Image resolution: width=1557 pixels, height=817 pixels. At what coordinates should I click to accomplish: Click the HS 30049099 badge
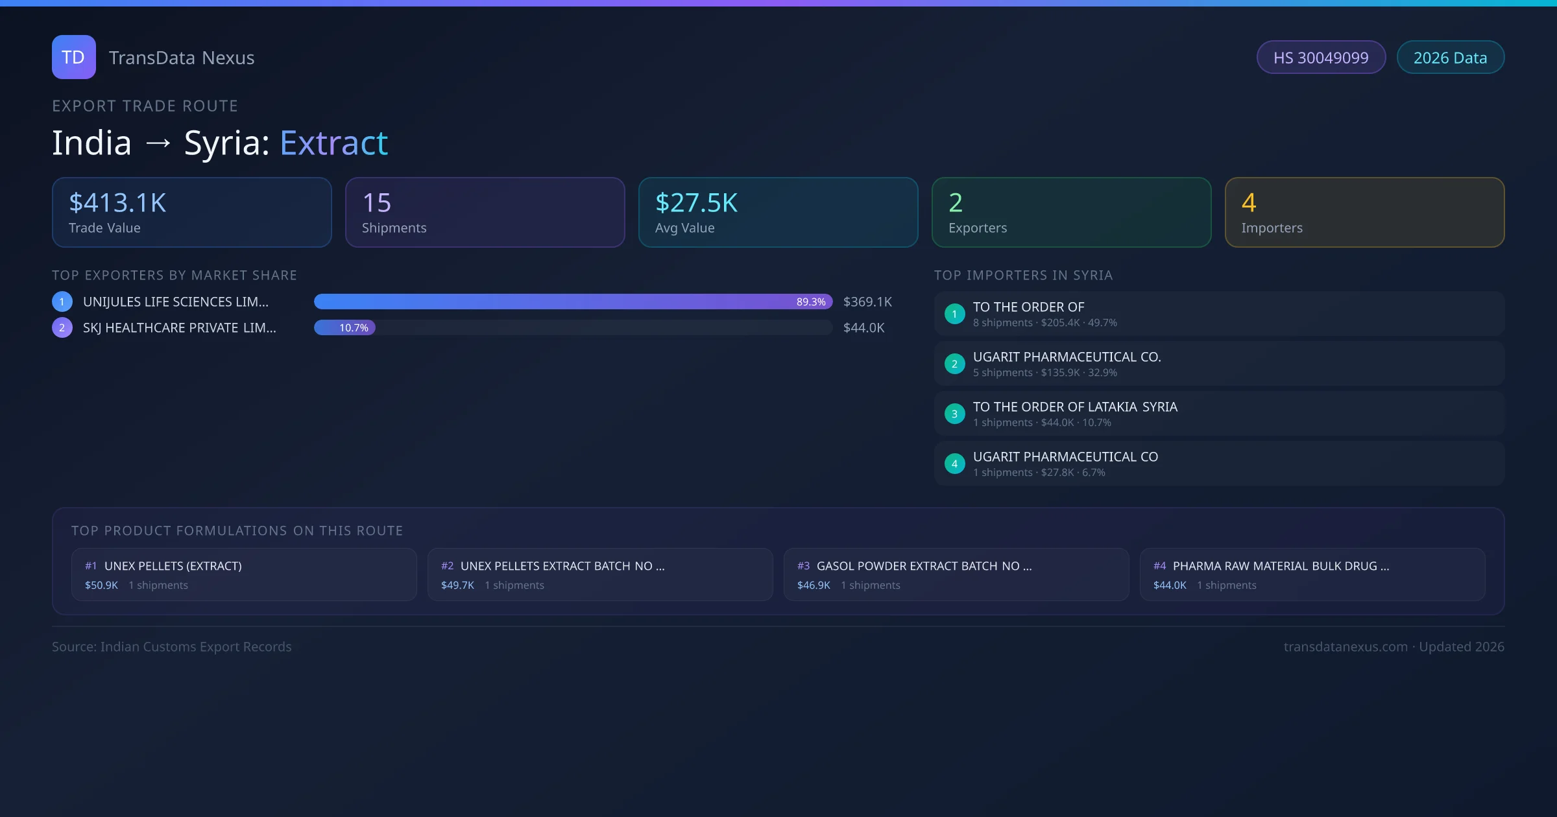(x=1321, y=58)
